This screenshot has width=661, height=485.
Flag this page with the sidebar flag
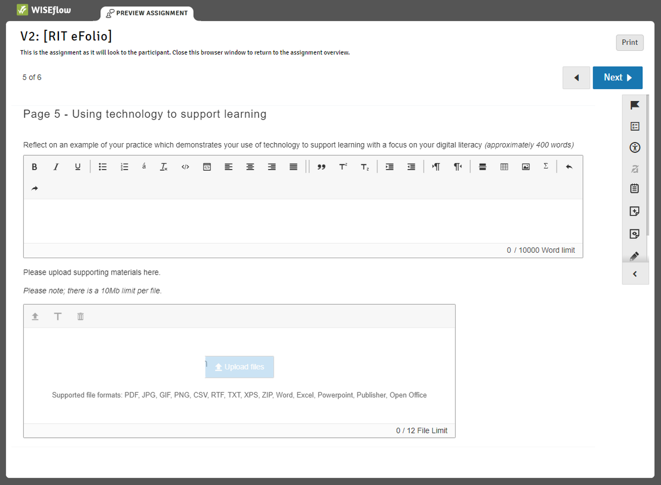[635, 105]
